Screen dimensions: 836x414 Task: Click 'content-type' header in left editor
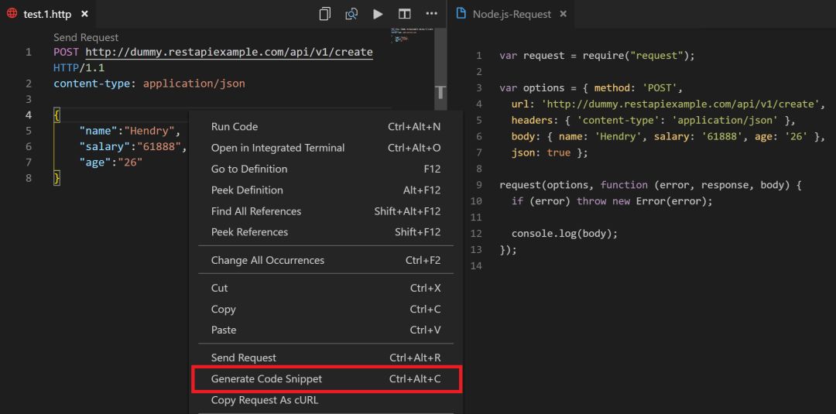[94, 84]
